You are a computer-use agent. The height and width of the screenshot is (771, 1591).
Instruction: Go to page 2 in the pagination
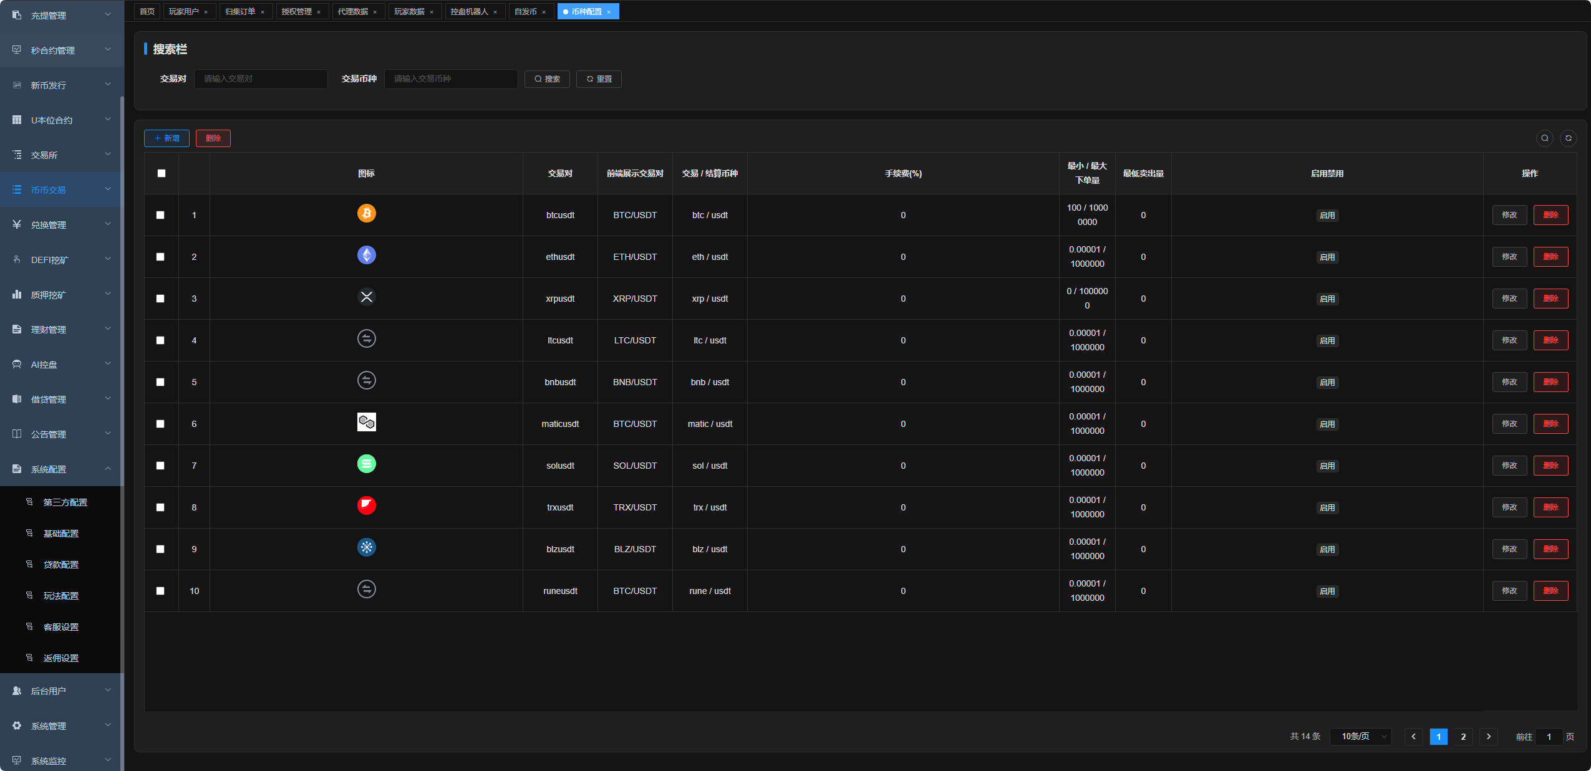(x=1463, y=737)
